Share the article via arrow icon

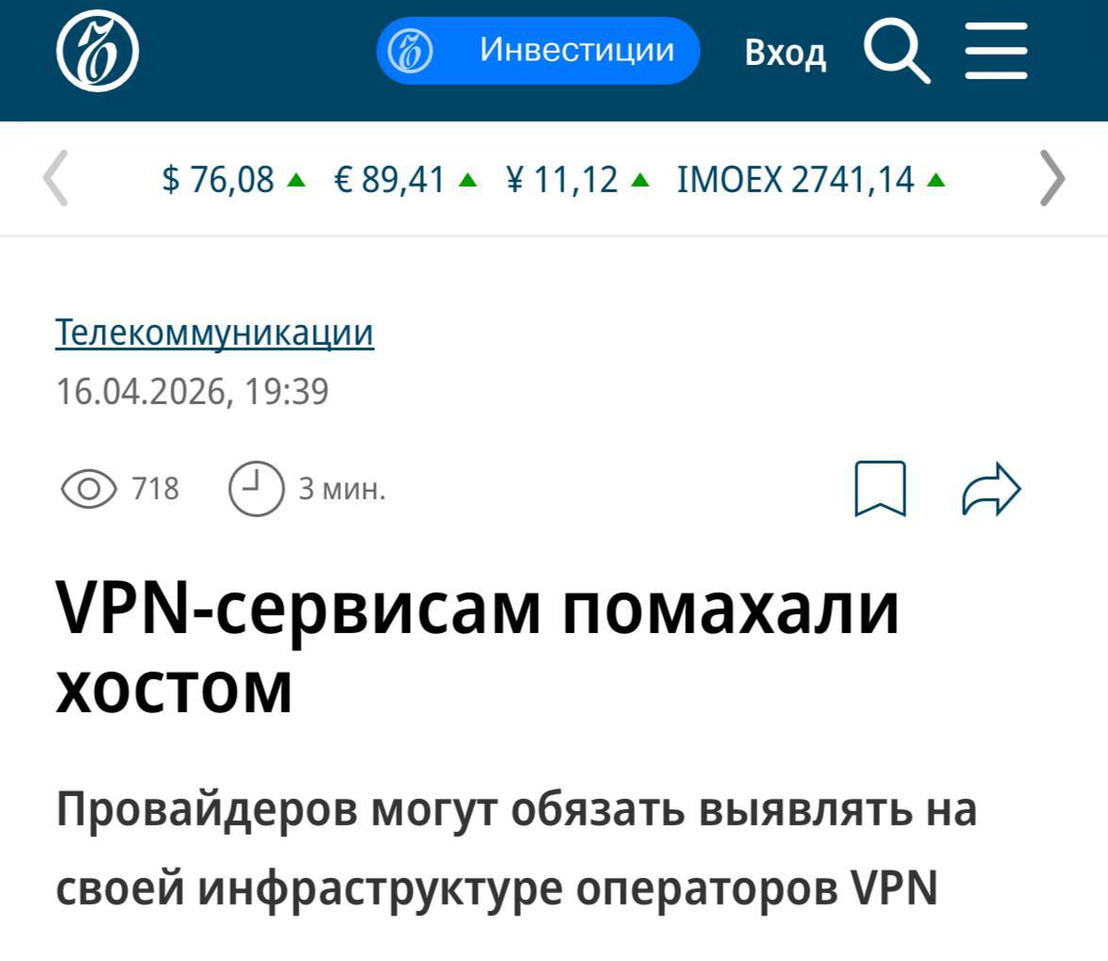click(x=991, y=489)
